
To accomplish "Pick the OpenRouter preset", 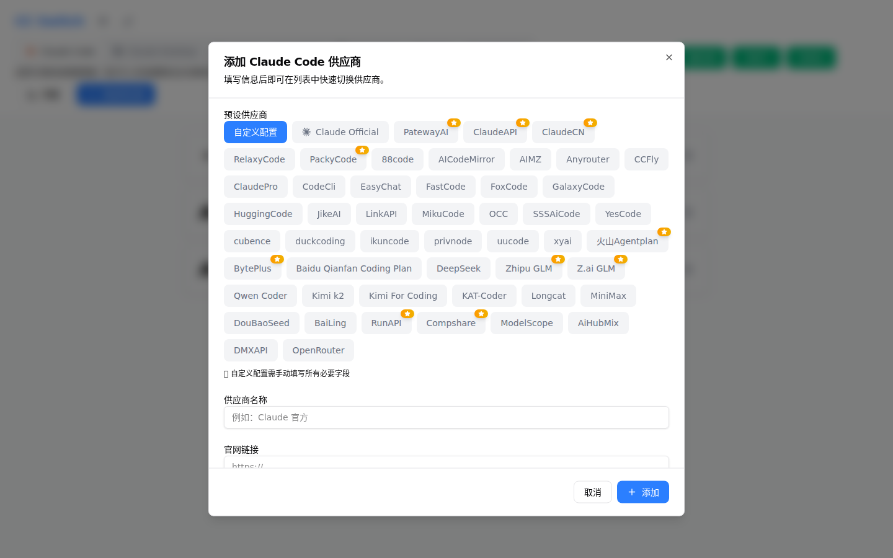I will [318, 350].
